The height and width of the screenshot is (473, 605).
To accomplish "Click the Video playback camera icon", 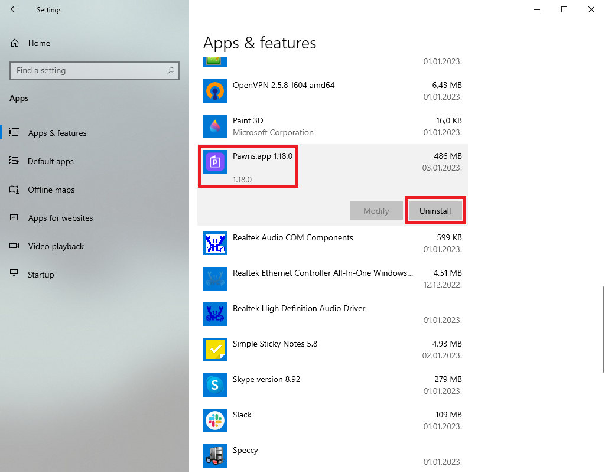I will (x=14, y=246).
